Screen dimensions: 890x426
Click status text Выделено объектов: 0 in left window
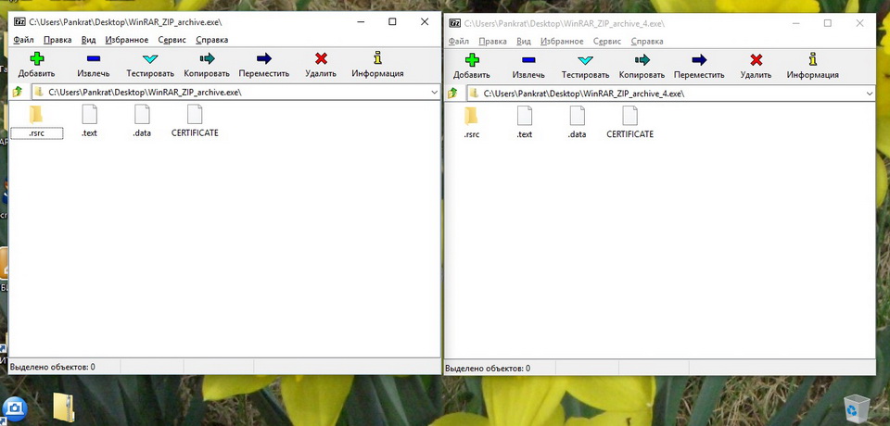(52, 367)
